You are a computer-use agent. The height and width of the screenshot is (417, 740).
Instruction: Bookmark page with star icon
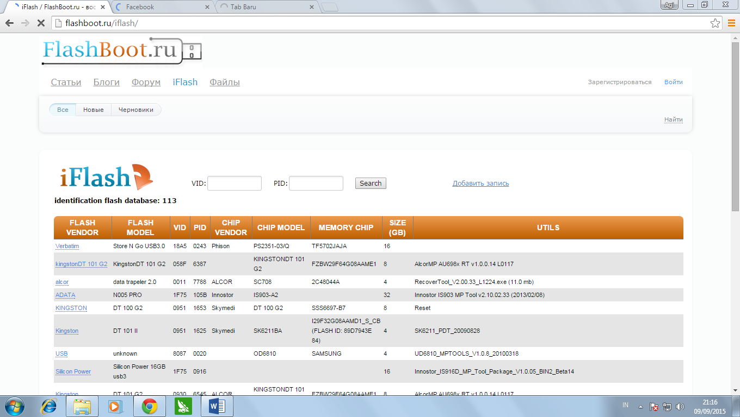(x=715, y=23)
